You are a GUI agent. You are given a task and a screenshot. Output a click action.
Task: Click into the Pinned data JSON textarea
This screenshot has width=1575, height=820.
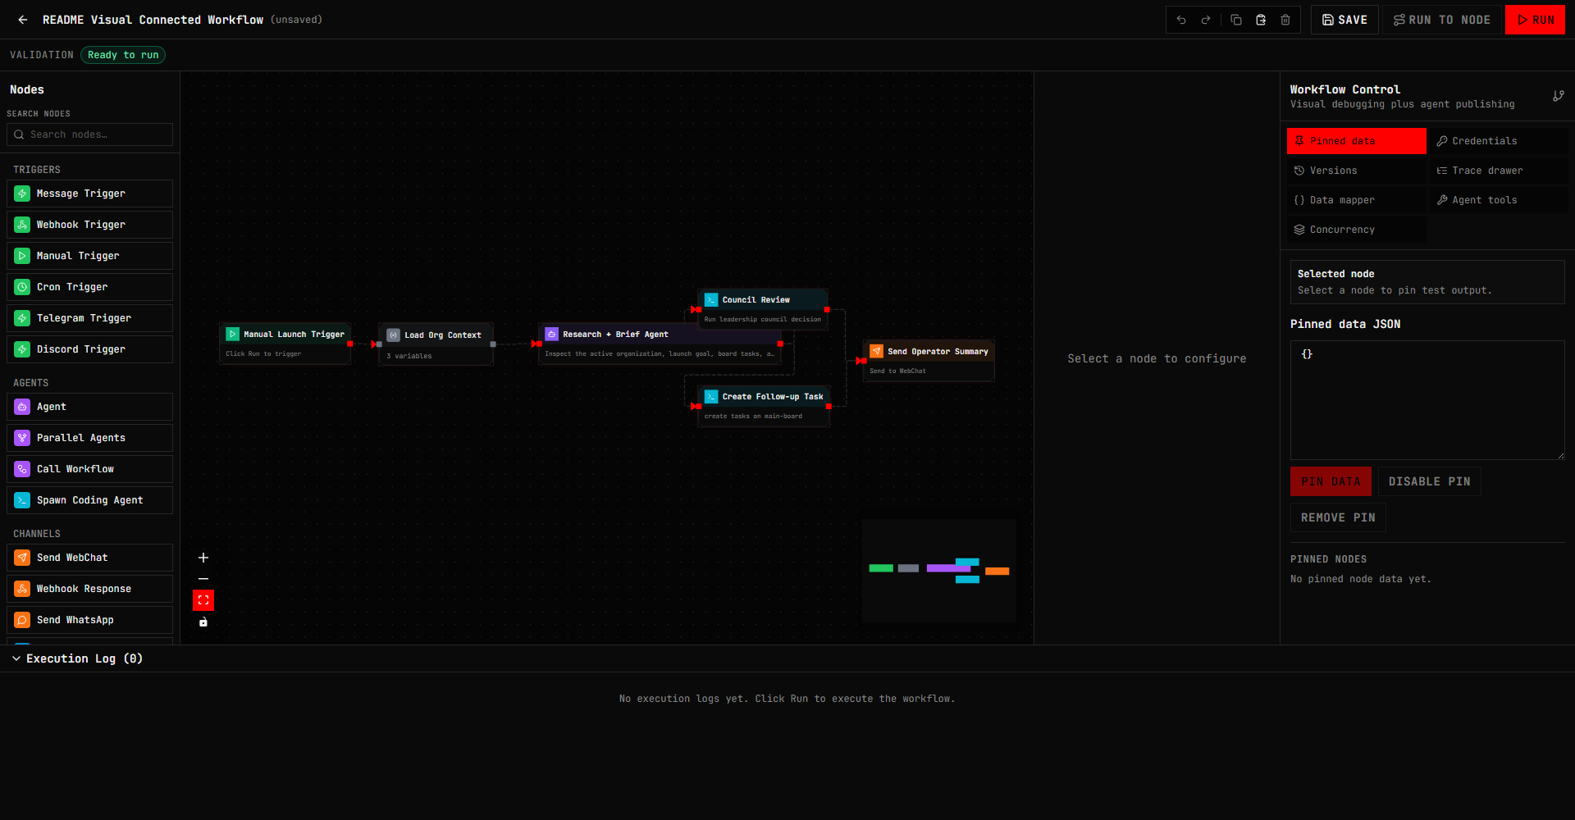[x=1427, y=400]
